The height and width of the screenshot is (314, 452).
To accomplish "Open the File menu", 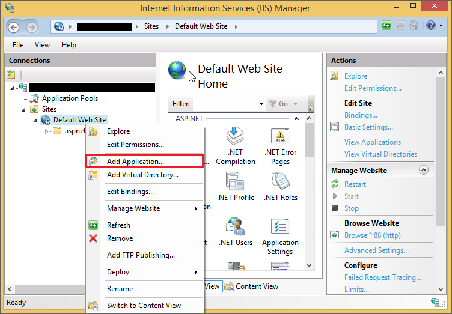I will click(18, 45).
